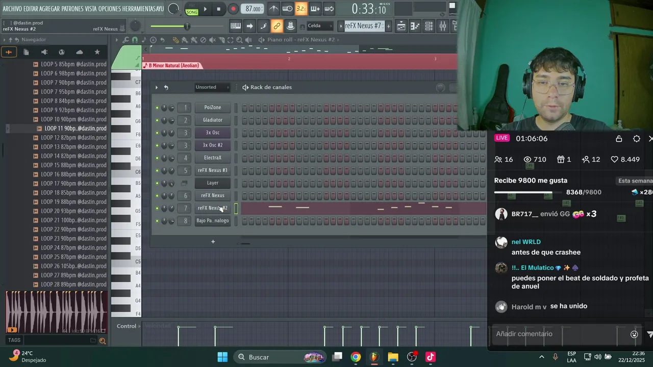
Task: Open the Mixer view icon
Action: point(443,26)
